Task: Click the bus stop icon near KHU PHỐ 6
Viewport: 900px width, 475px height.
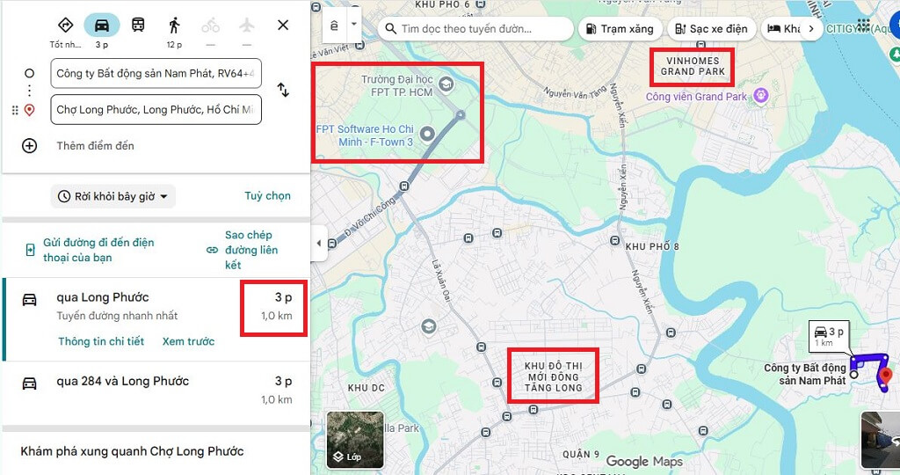Action: click(481, 4)
